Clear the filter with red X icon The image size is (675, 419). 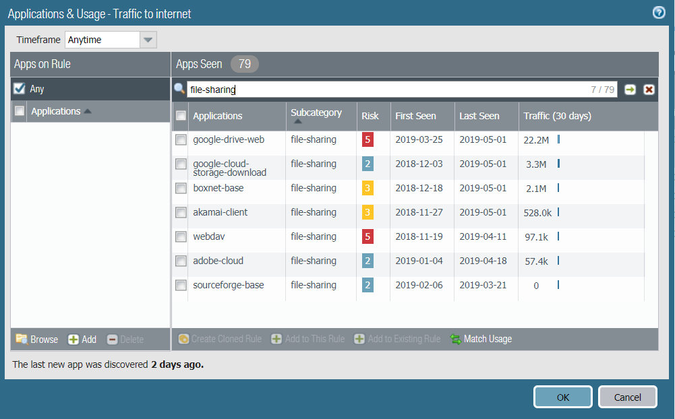click(649, 90)
